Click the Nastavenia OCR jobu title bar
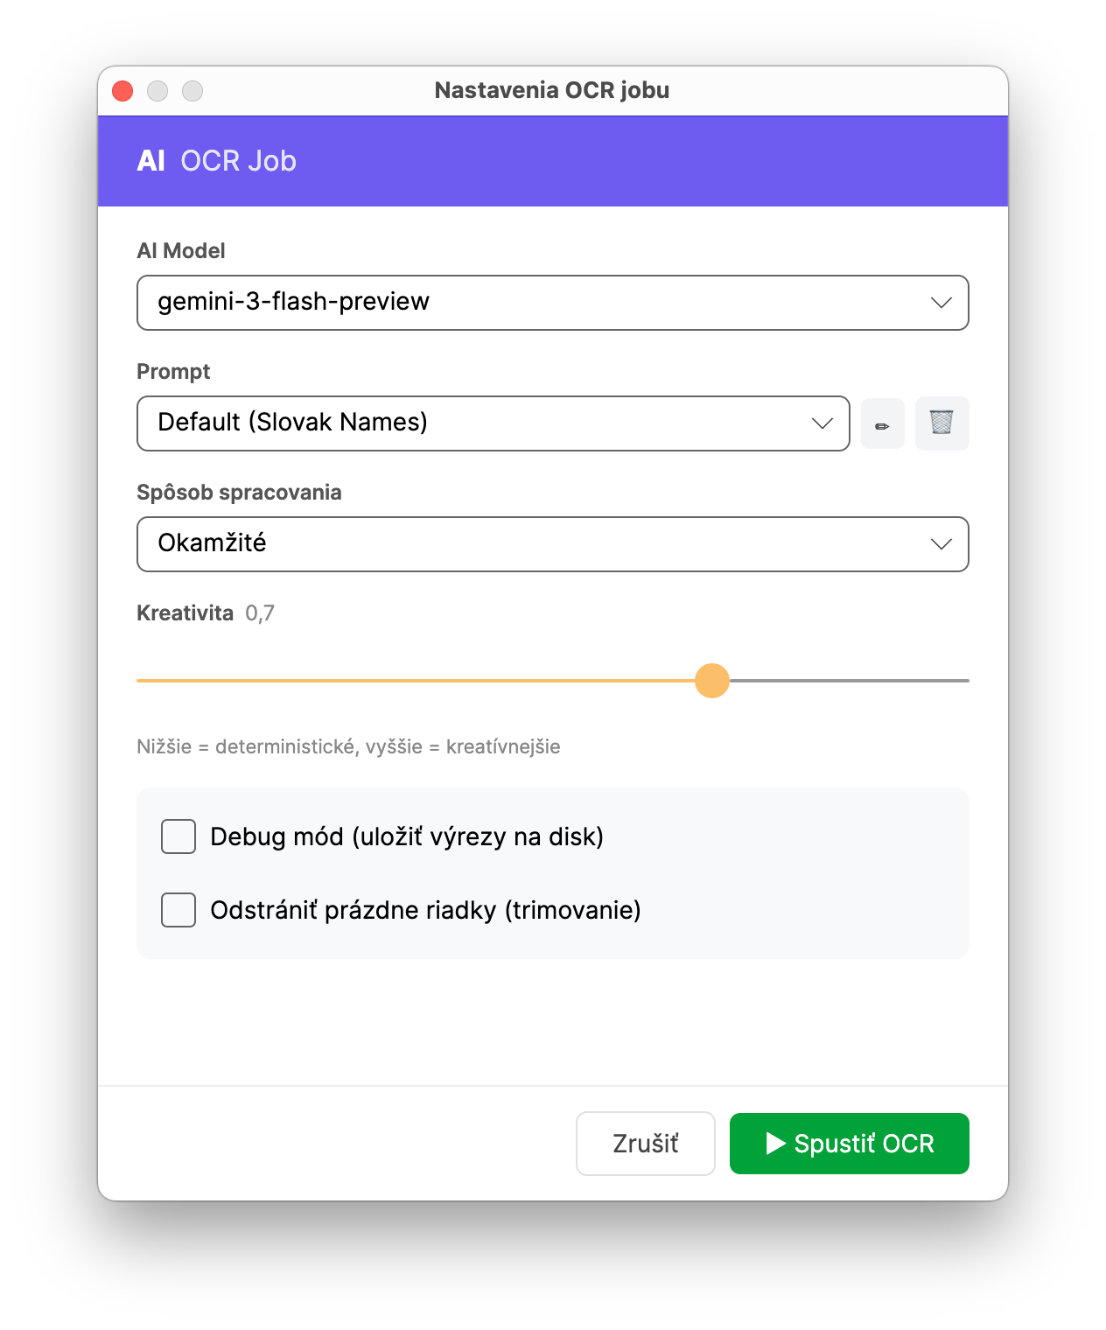This screenshot has height=1330, width=1106. click(x=551, y=91)
